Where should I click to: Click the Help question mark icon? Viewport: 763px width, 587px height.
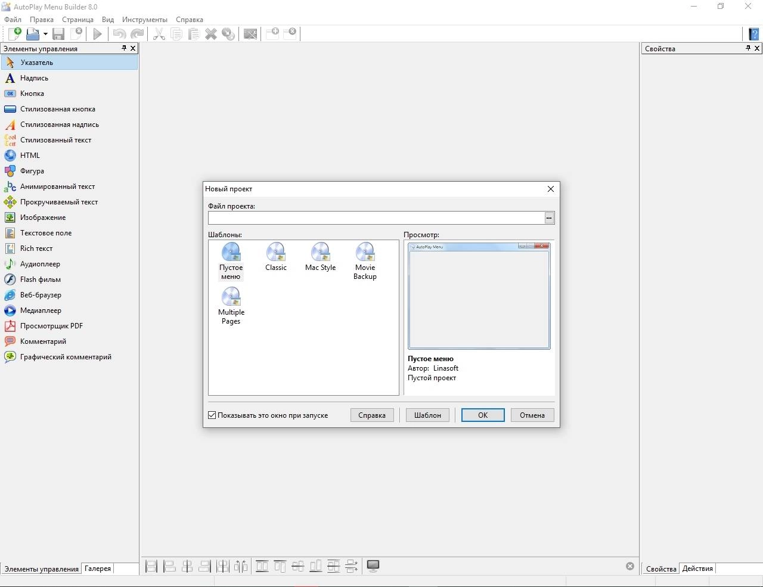click(x=754, y=34)
